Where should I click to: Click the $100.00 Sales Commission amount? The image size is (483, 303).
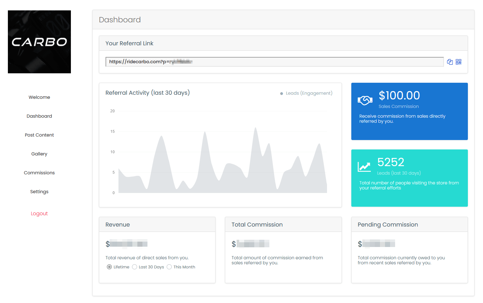coord(399,95)
